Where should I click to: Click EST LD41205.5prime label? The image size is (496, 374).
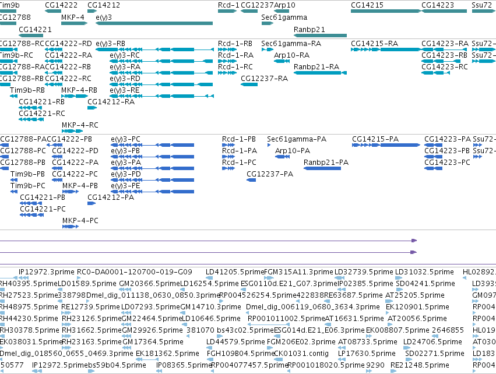tap(235, 272)
